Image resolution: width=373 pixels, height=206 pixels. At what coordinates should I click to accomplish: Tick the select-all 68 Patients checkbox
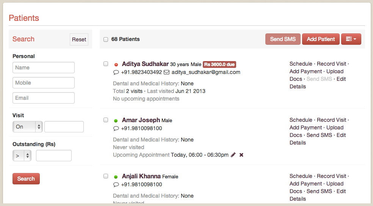click(x=106, y=39)
